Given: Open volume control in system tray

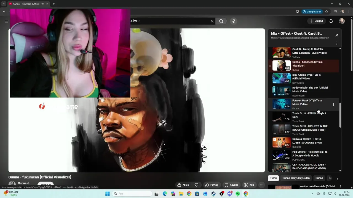Looking at the screenshot, I should [334, 194].
